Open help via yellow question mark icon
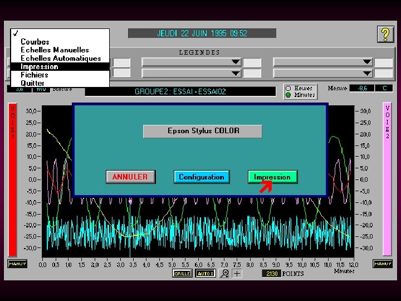 pos(385,35)
